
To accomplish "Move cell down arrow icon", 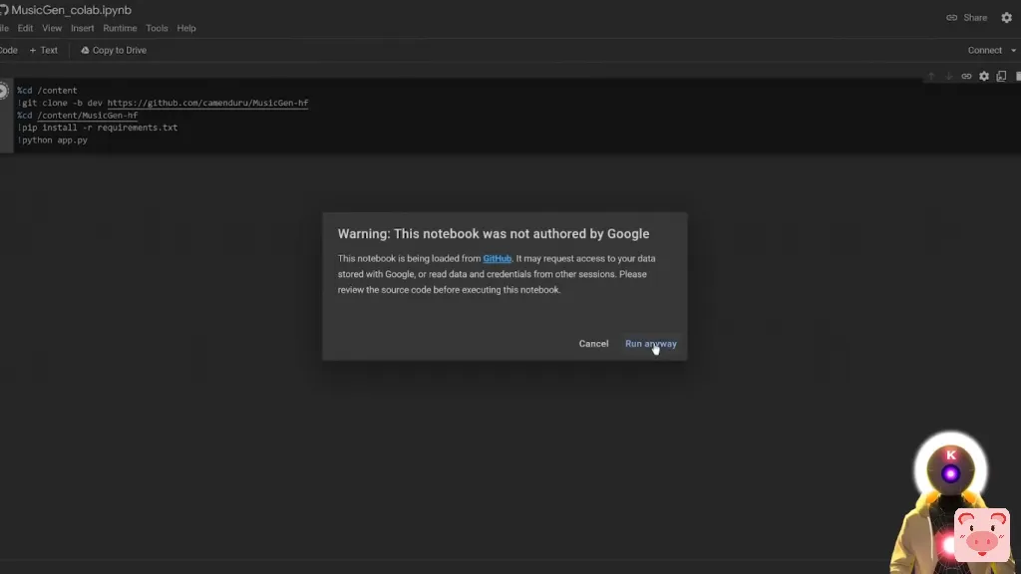I will pos(949,76).
